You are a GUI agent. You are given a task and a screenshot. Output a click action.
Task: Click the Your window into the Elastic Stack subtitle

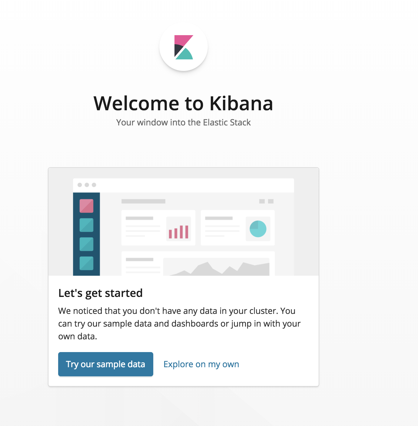pos(183,122)
